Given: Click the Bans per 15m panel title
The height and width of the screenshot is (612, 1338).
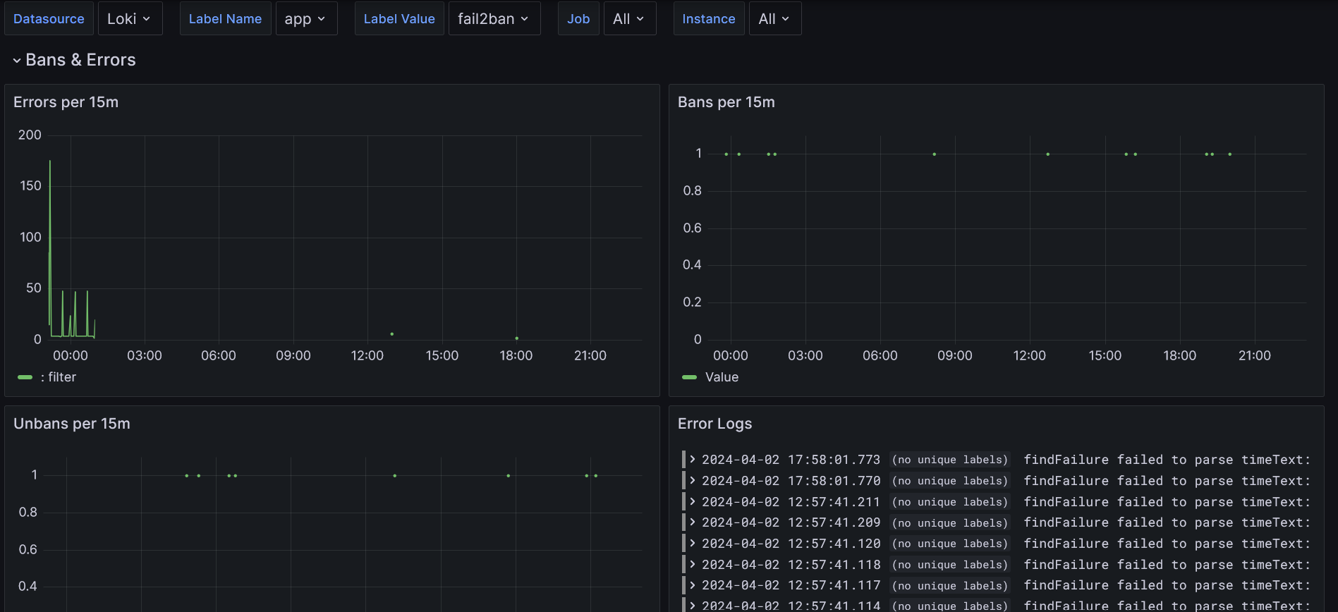Looking at the screenshot, I should (726, 102).
